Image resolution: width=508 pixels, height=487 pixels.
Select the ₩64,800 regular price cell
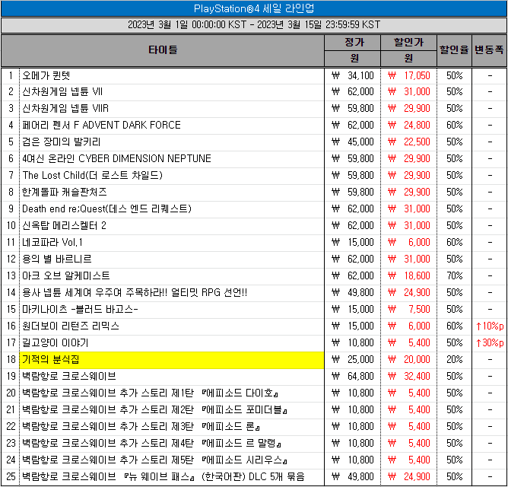pyautogui.click(x=354, y=376)
